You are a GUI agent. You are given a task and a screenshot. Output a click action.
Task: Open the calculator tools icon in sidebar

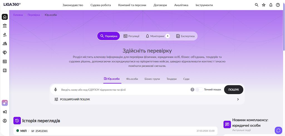click(5, 70)
